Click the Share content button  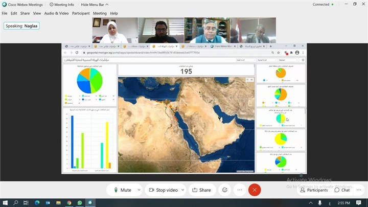click(201, 190)
